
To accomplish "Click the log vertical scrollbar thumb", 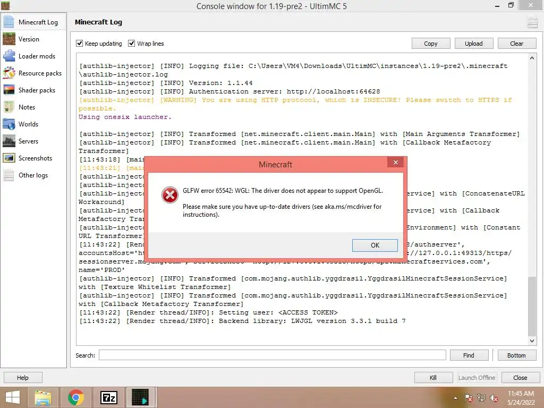I will coord(532,306).
